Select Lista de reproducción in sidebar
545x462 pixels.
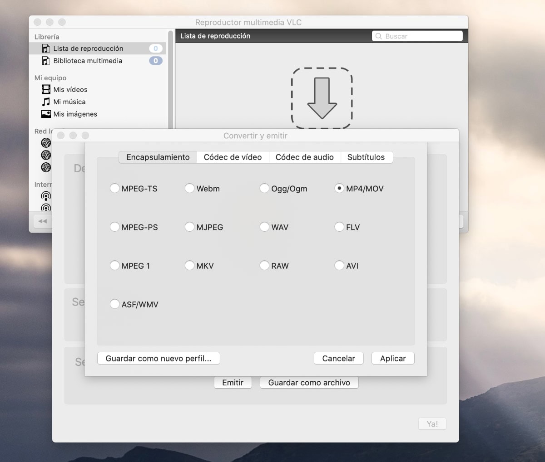pos(98,49)
